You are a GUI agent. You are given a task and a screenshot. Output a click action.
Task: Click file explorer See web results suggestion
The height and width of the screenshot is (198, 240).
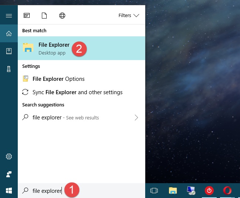point(66,118)
